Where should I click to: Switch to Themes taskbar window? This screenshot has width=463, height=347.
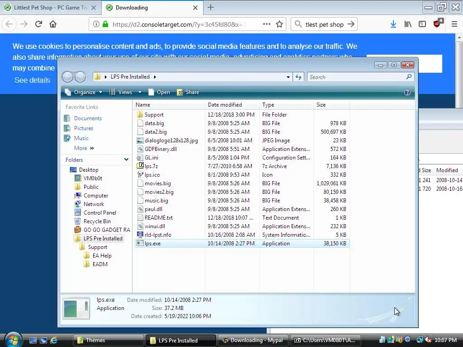(108, 340)
